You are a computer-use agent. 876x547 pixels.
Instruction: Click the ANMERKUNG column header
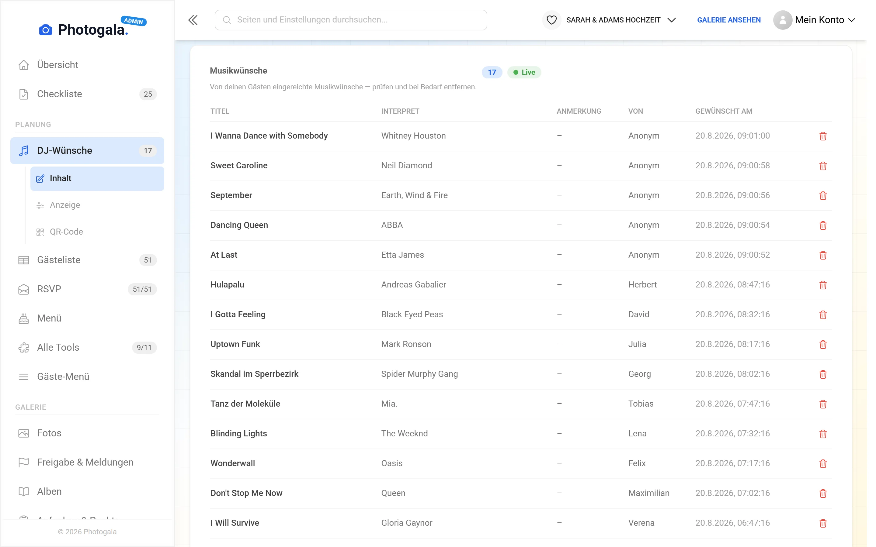[x=579, y=112]
